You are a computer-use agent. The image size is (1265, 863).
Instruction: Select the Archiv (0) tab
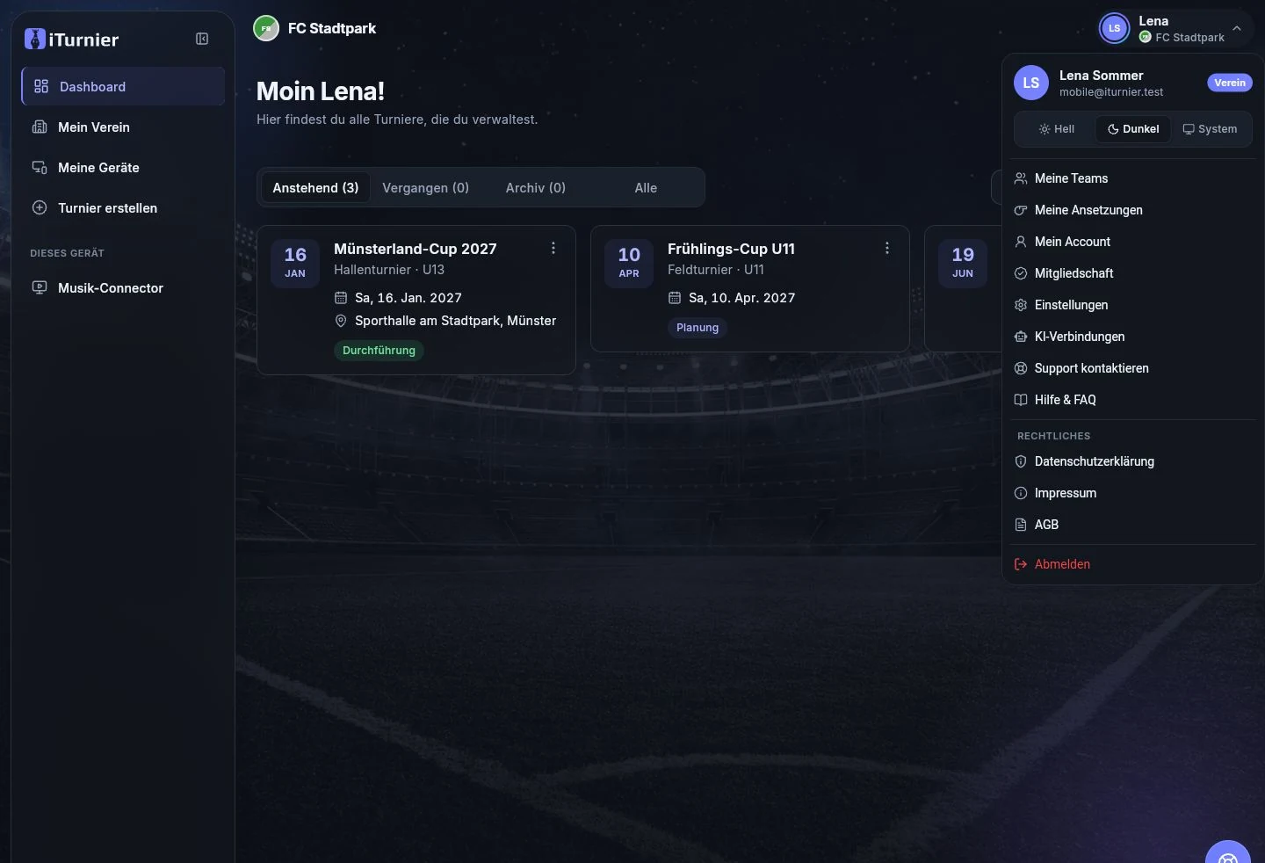pos(536,188)
